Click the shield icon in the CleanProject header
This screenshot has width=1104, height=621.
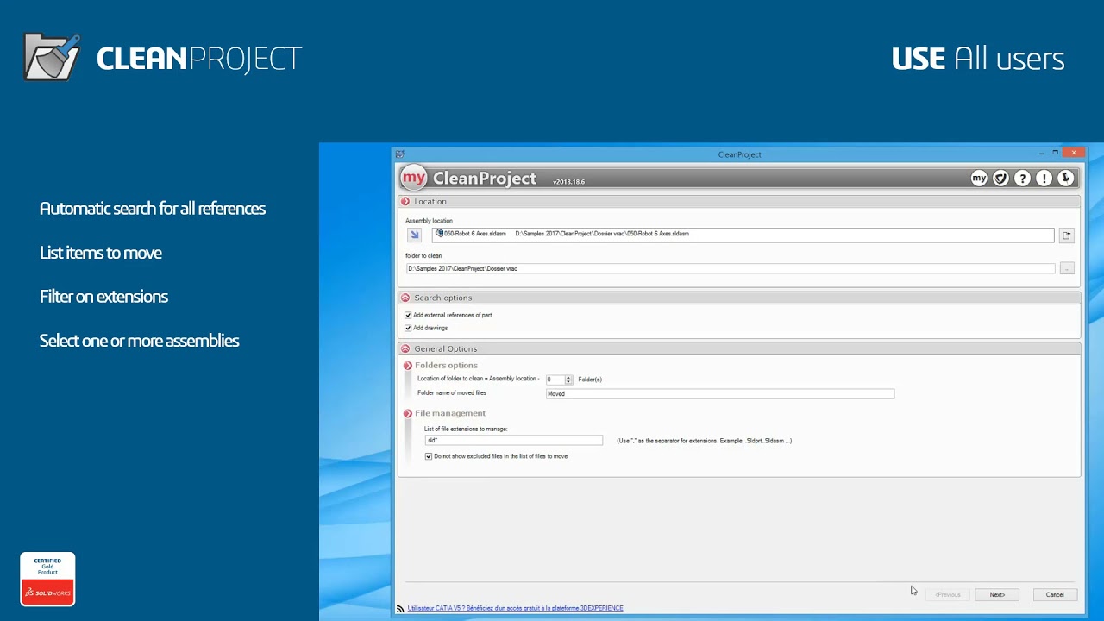(x=1000, y=179)
